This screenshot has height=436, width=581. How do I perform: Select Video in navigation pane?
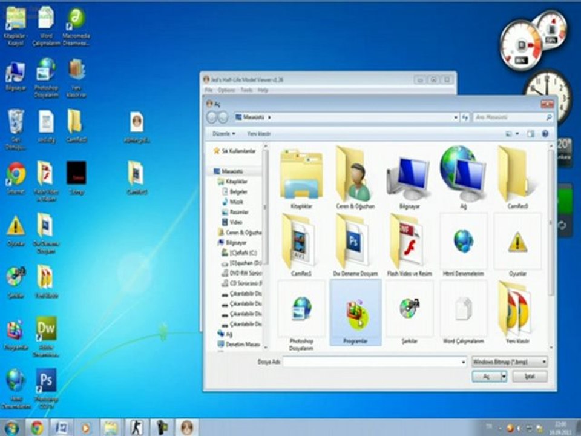[x=232, y=222]
